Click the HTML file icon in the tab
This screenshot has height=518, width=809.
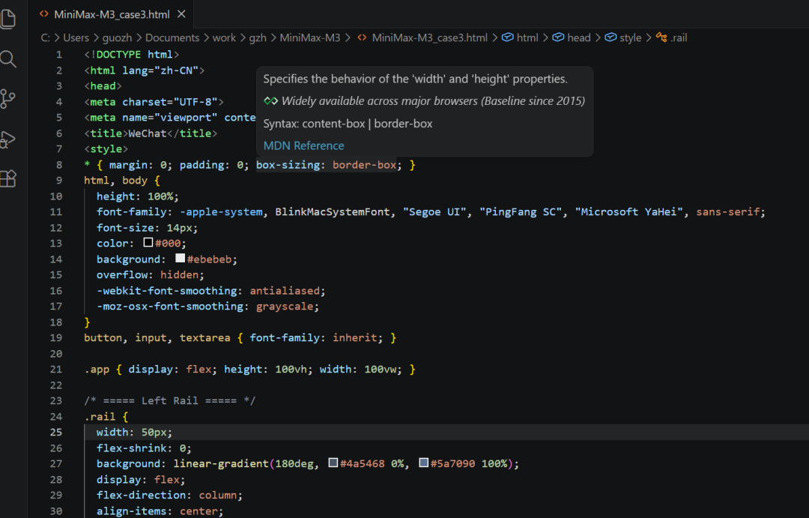[44, 14]
